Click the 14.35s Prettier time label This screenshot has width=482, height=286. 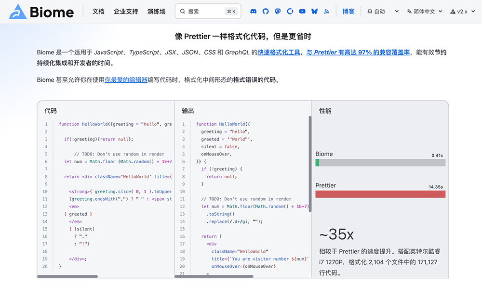point(436,187)
